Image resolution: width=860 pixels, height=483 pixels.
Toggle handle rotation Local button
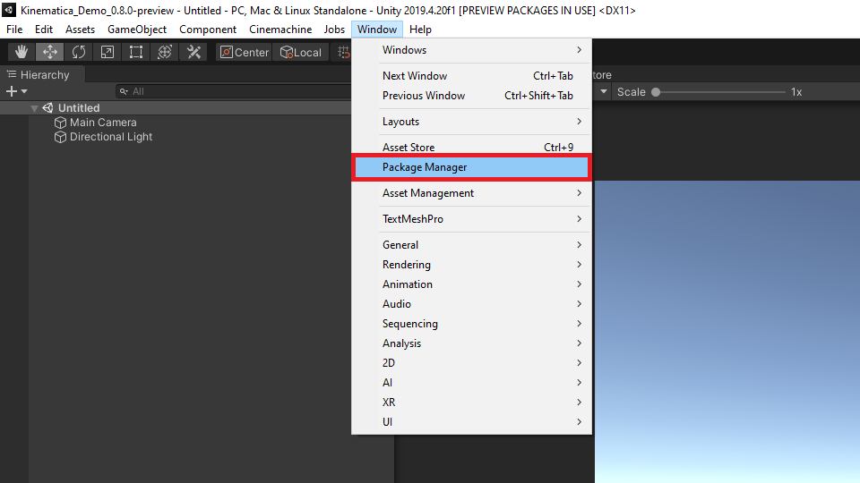(x=301, y=52)
